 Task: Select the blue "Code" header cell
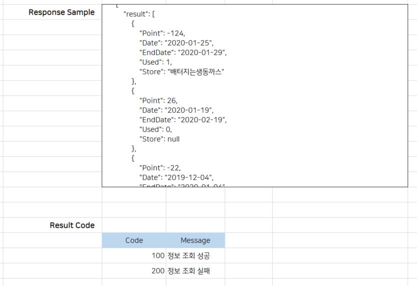click(x=134, y=240)
